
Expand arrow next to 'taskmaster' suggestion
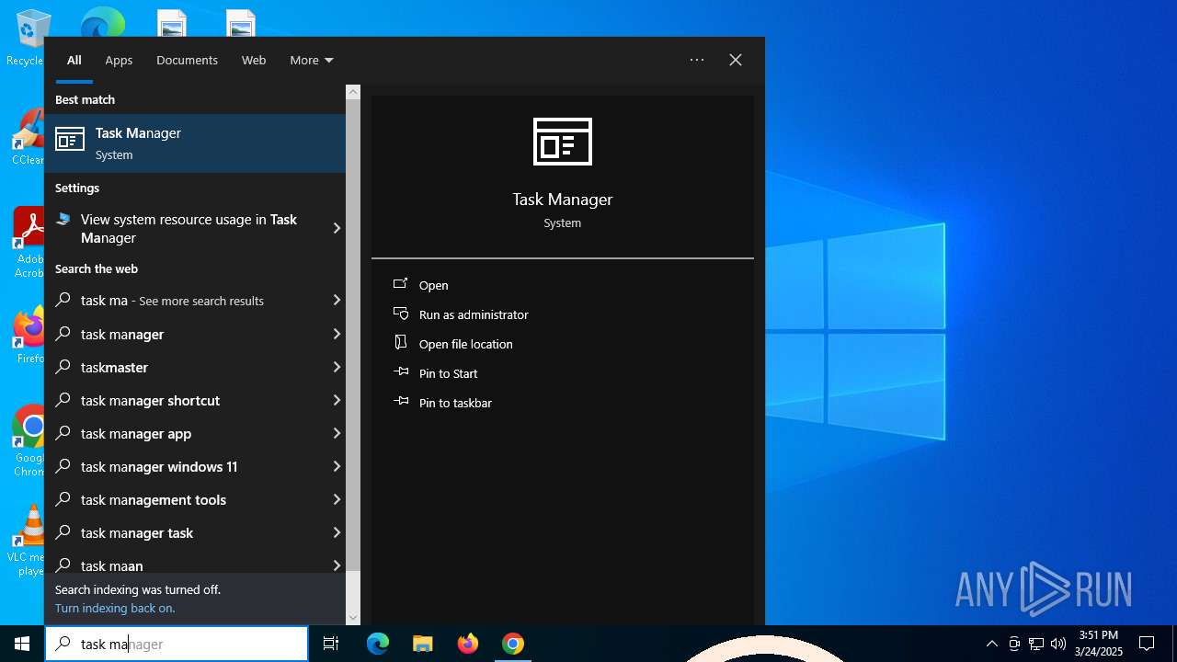(x=337, y=367)
